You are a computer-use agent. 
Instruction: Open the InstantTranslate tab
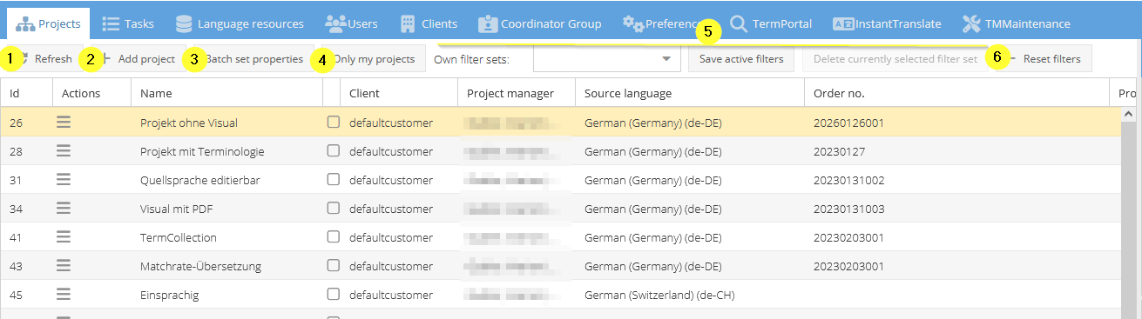887,23
